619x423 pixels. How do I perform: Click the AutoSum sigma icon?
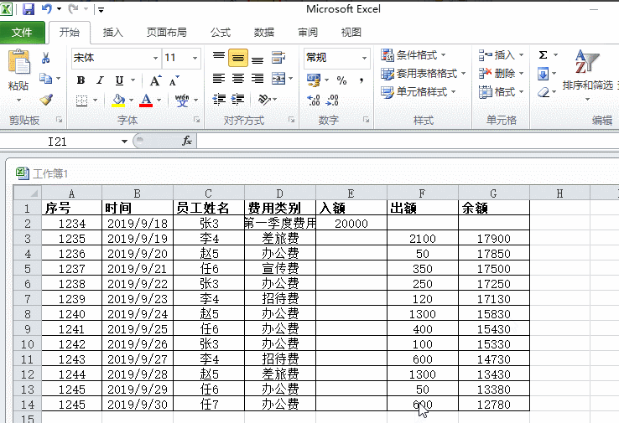click(x=544, y=54)
